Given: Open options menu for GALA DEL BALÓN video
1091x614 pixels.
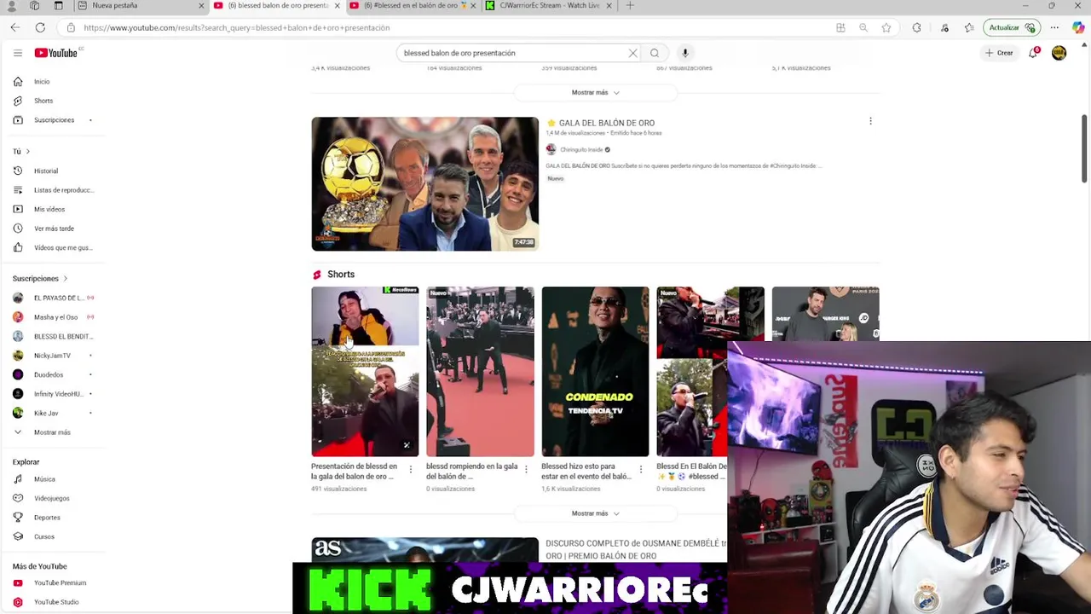Looking at the screenshot, I should (x=870, y=122).
